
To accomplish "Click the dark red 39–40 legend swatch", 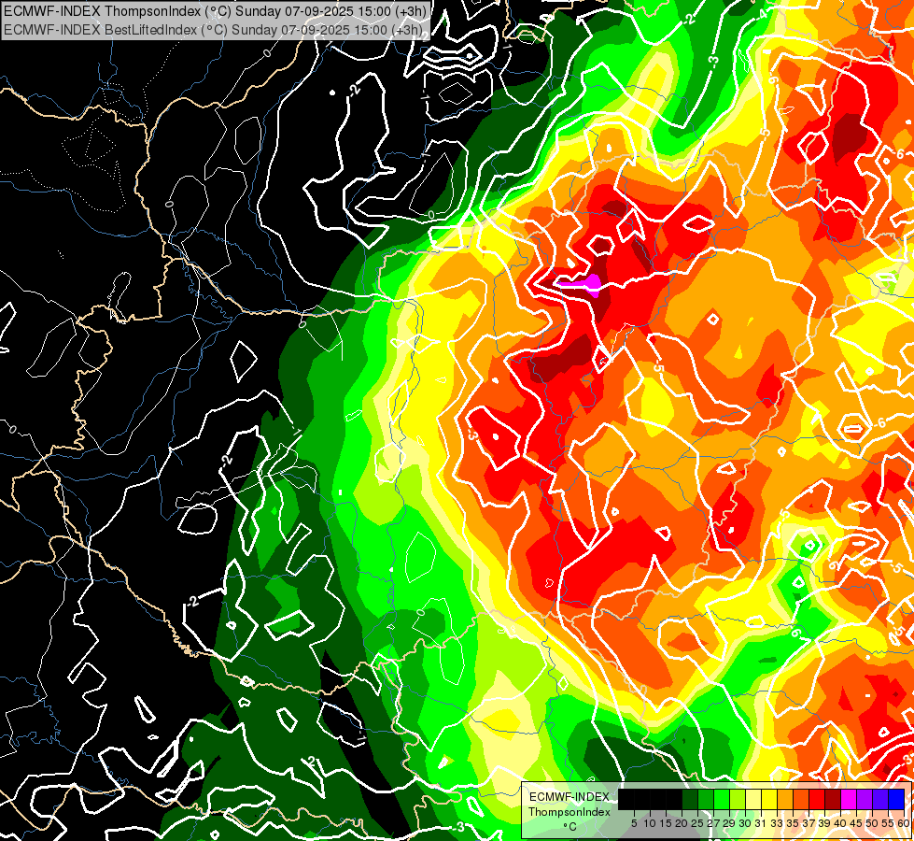I will [833, 799].
